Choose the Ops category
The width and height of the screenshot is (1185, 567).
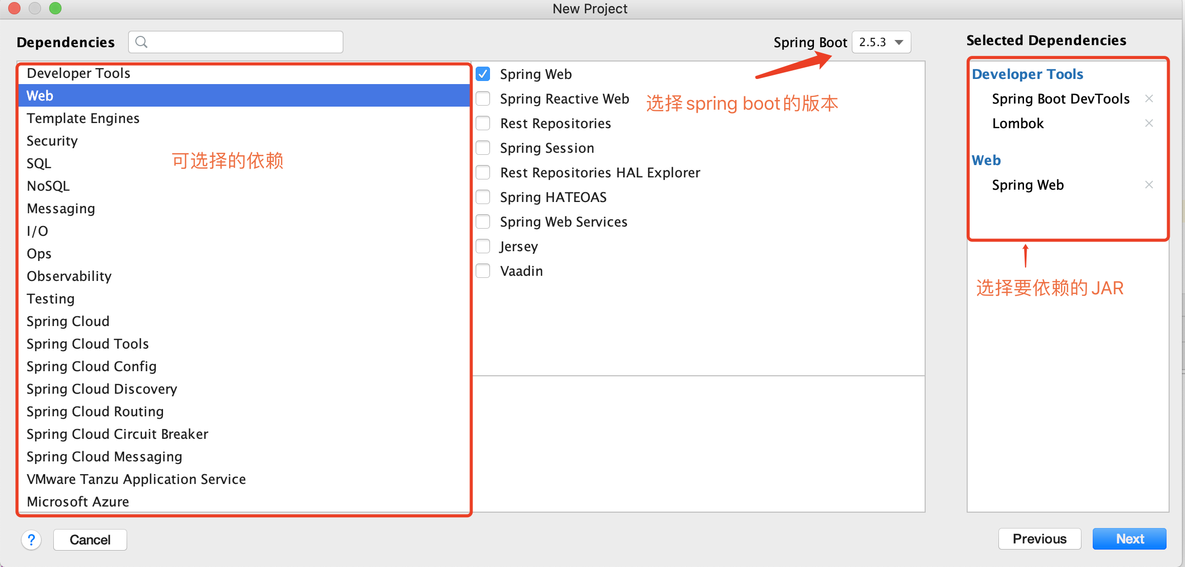click(244, 253)
